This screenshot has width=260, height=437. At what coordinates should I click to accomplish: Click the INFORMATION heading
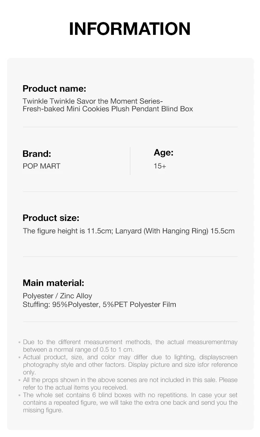tap(130, 29)
